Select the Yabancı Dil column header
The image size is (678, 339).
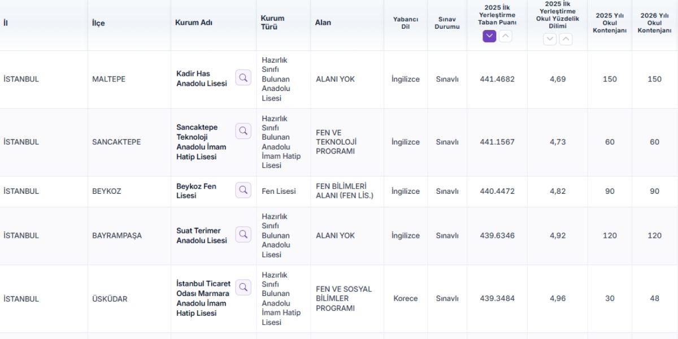click(406, 23)
